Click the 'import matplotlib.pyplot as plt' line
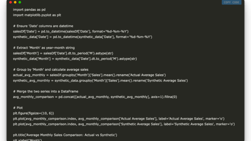 tap(37, 15)
